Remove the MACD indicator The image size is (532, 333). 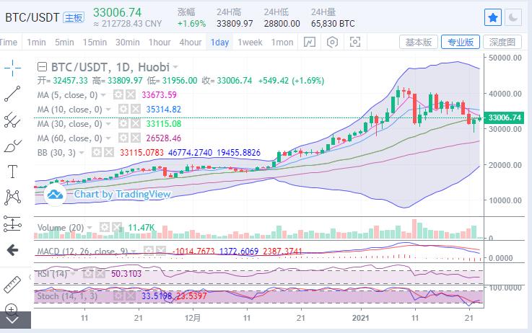pos(161,251)
